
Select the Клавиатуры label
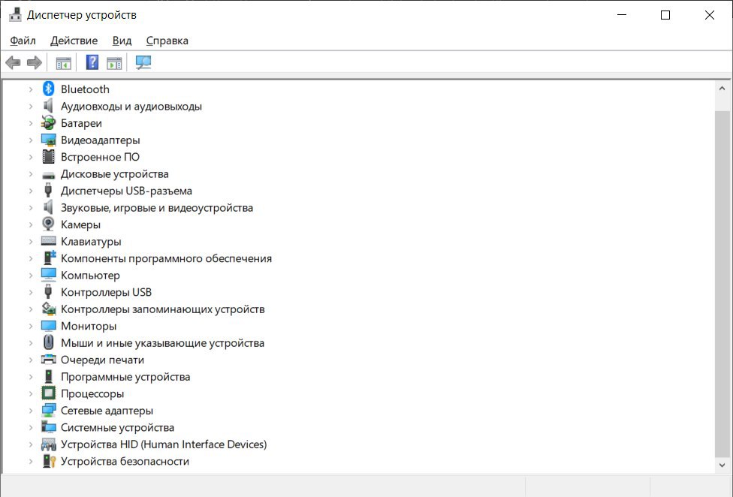click(91, 241)
